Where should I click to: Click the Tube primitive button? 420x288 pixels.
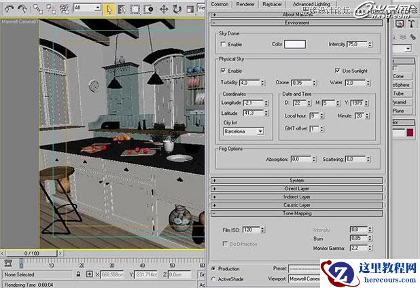402,94
